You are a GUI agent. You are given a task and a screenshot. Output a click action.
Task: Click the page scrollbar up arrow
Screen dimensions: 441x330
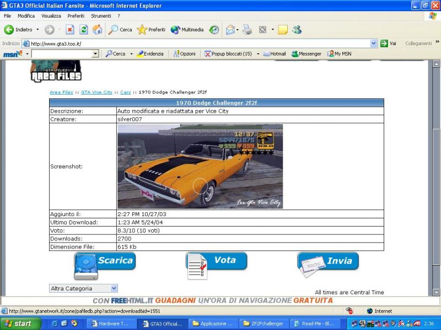[x=436, y=64]
